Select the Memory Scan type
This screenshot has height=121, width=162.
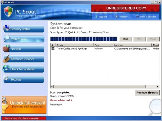click(90, 32)
